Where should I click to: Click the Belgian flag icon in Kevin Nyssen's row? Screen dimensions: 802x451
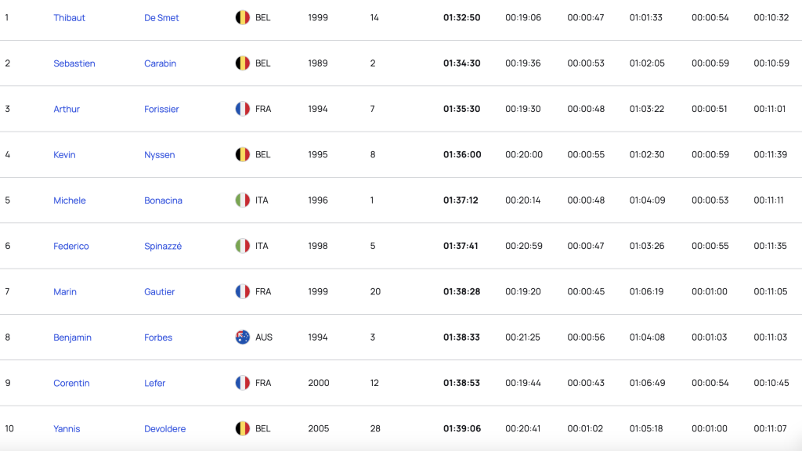coord(243,154)
